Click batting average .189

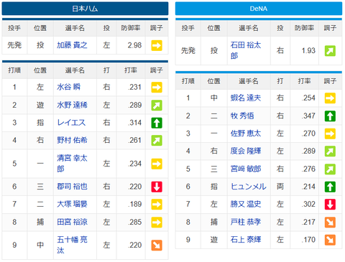coord(135,204)
